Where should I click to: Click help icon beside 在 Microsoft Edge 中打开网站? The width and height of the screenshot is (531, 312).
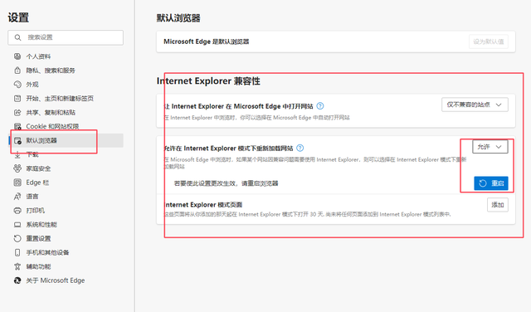pyautogui.click(x=320, y=106)
